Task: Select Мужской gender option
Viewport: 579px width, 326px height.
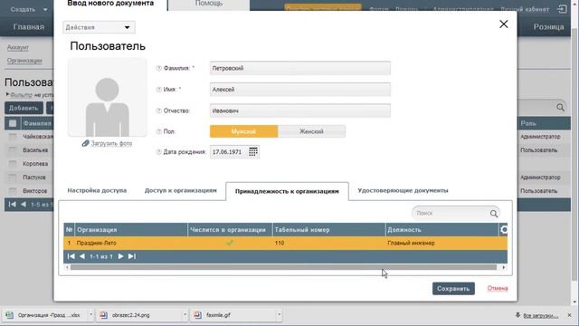Action: tap(243, 131)
